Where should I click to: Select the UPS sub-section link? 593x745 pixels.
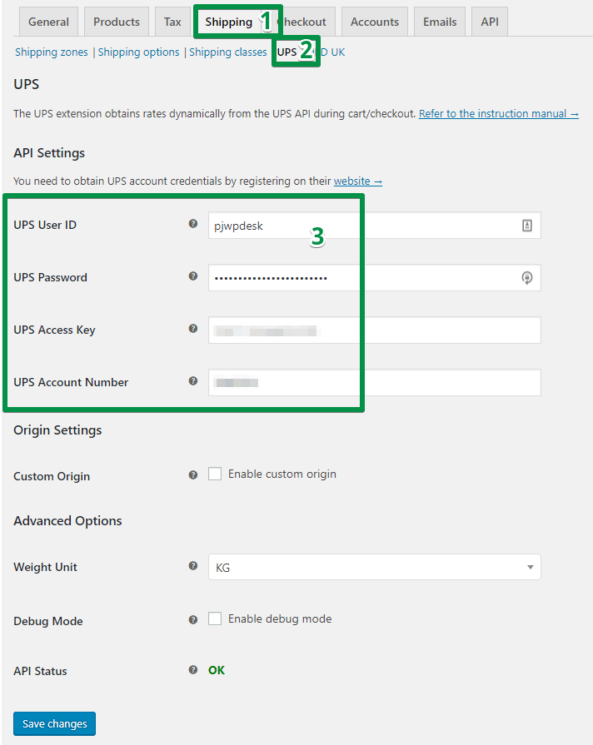point(287,52)
